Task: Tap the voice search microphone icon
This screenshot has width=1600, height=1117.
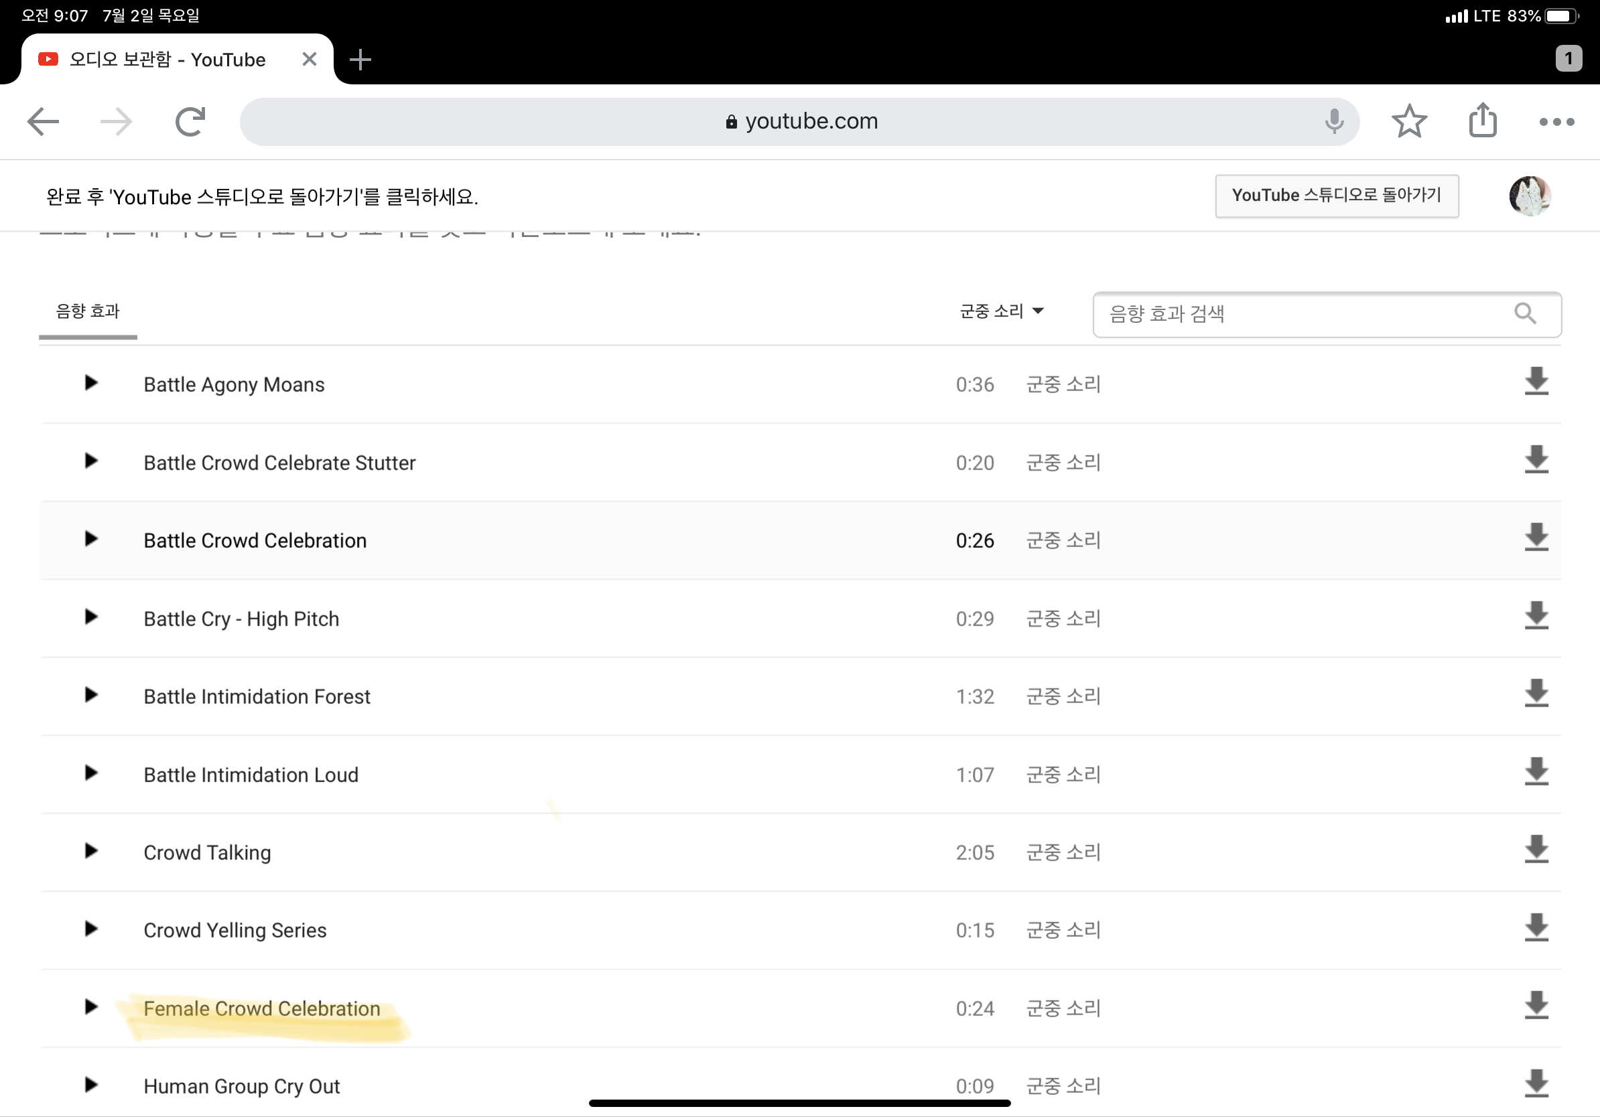Action: pyautogui.click(x=1334, y=121)
